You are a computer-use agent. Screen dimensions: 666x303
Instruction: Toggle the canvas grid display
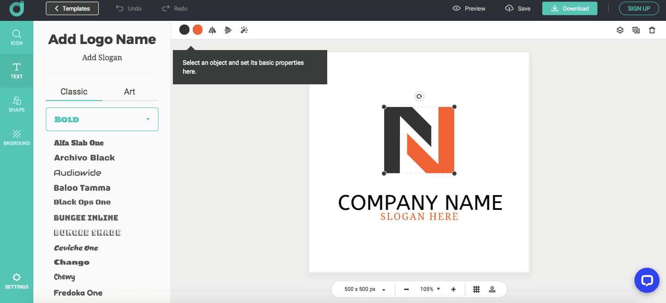[x=476, y=289]
